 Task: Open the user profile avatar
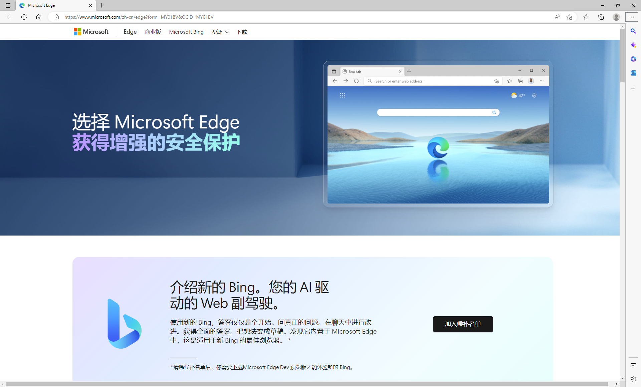click(x=616, y=17)
